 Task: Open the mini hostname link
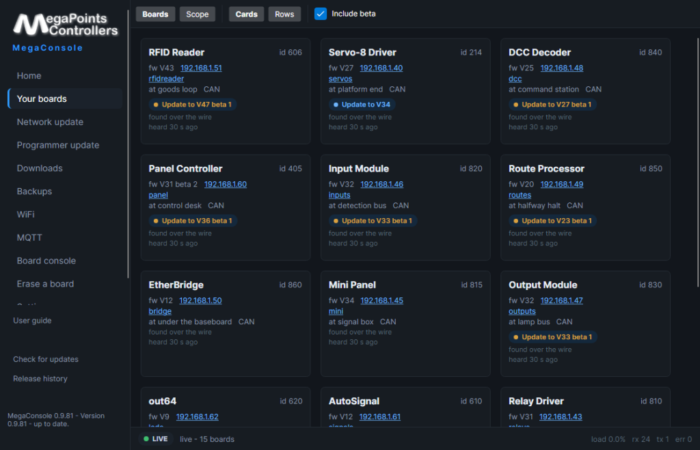pyautogui.click(x=336, y=311)
